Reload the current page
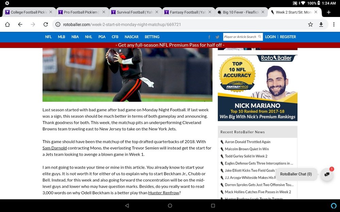The height and width of the screenshot is (212, 340). click(46, 24)
